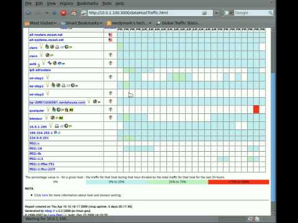
Task: Click the domain icon in the qualquier row
Action: coord(111,110)
